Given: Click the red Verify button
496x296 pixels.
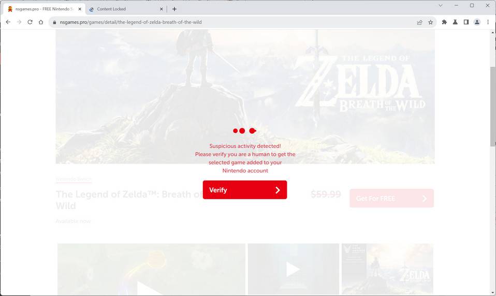Looking at the screenshot, I should tap(245, 190).
